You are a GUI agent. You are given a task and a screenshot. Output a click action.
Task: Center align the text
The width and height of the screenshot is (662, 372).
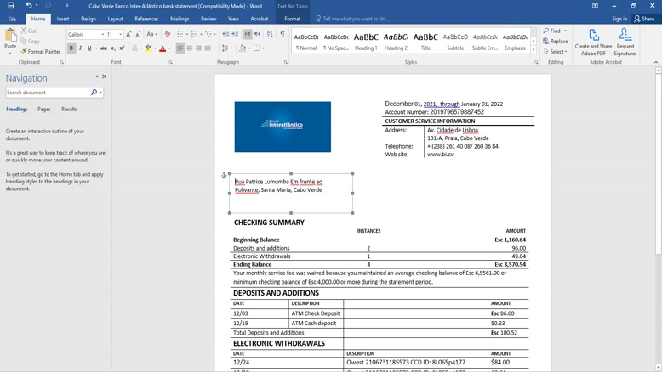190,48
